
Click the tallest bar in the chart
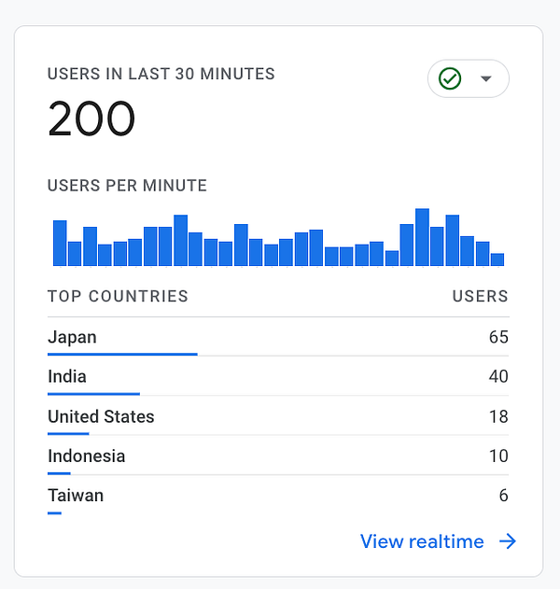(x=422, y=237)
